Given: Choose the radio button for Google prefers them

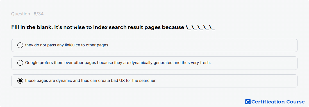Looking at the screenshot, I should (20, 63).
